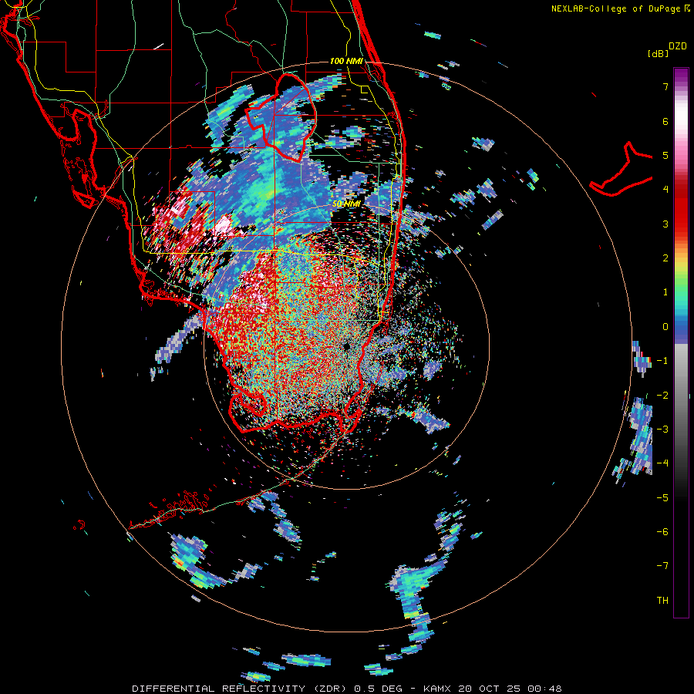
Task: Click the 50 NMI range ring label
Action: (346, 204)
